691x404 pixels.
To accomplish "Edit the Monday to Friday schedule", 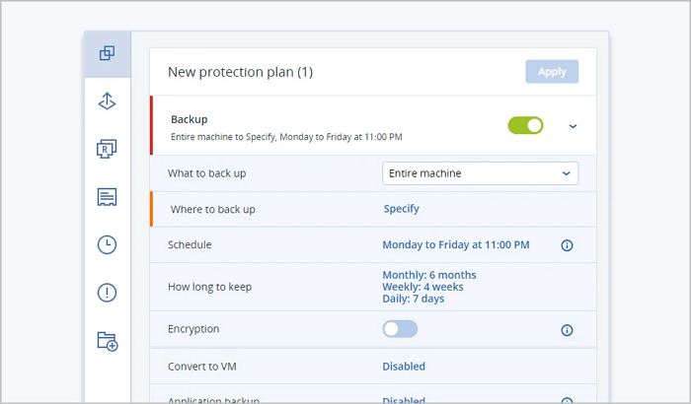I will click(x=455, y=244).
